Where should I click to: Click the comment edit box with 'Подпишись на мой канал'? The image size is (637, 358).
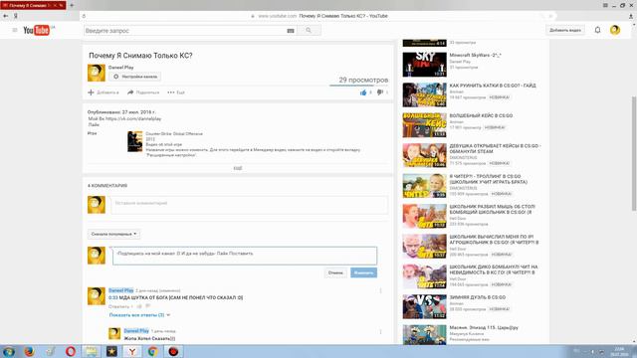pyautogui.click(x=245, y=256)
